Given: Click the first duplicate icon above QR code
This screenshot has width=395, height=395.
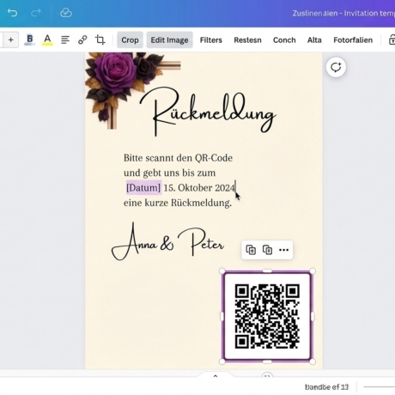Looking at the screenshot, I should coord(251,250).
